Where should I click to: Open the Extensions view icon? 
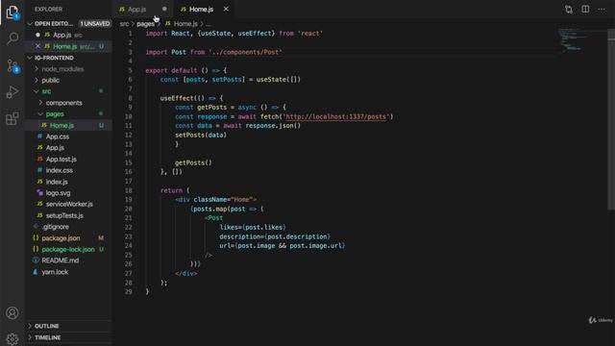point(12,118)
